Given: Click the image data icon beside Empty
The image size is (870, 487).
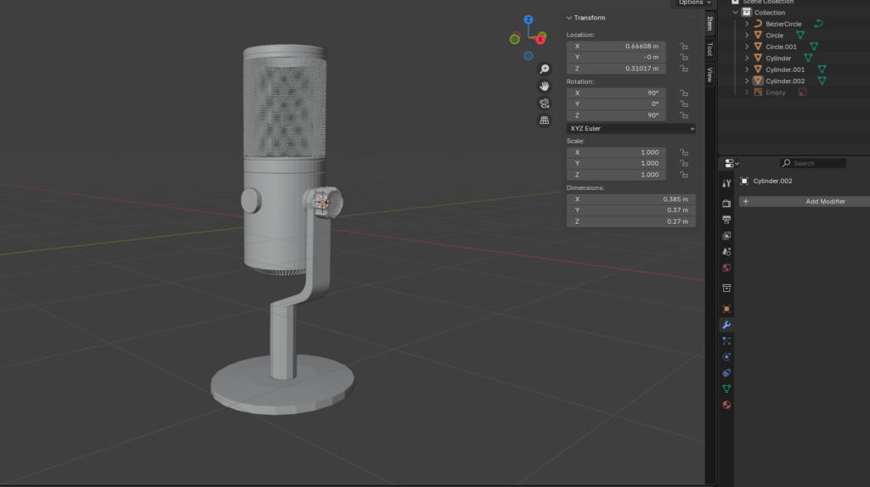Looking at the screenshot, I should (802, 92).
